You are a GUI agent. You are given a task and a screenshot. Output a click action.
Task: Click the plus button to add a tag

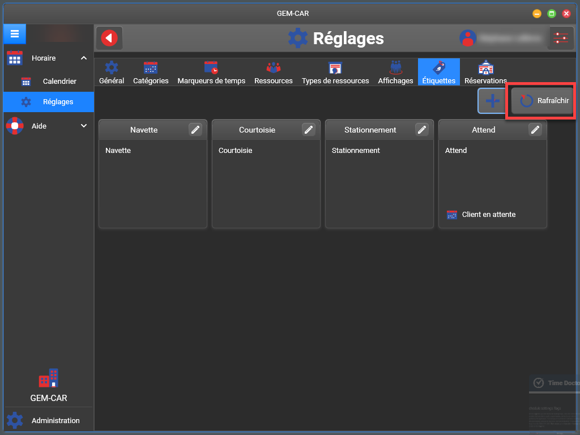point(492,101)
